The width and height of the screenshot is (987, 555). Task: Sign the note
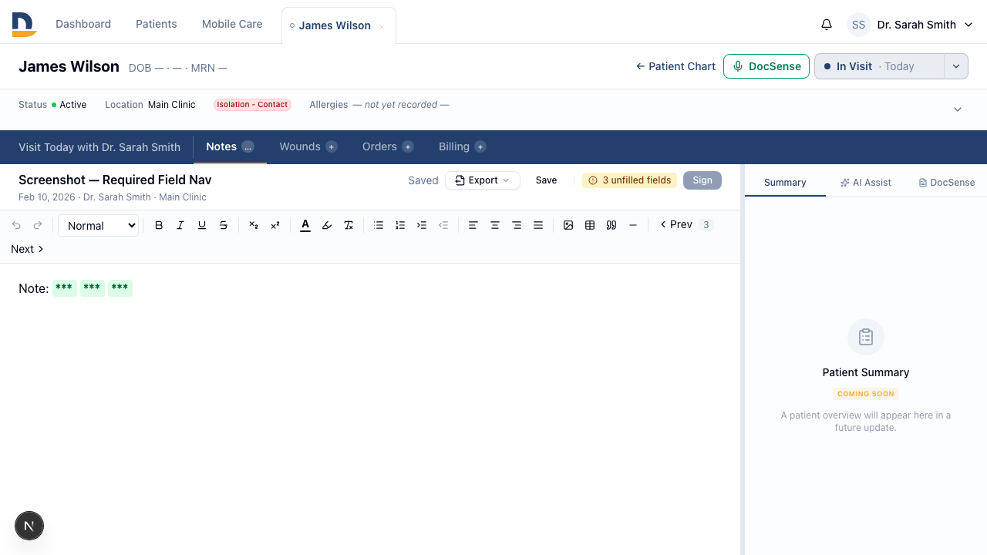point(702,180)
